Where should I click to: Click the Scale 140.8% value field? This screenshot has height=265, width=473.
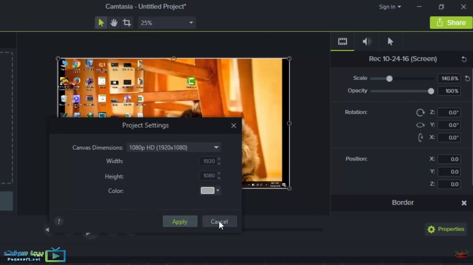coord(449,78)
